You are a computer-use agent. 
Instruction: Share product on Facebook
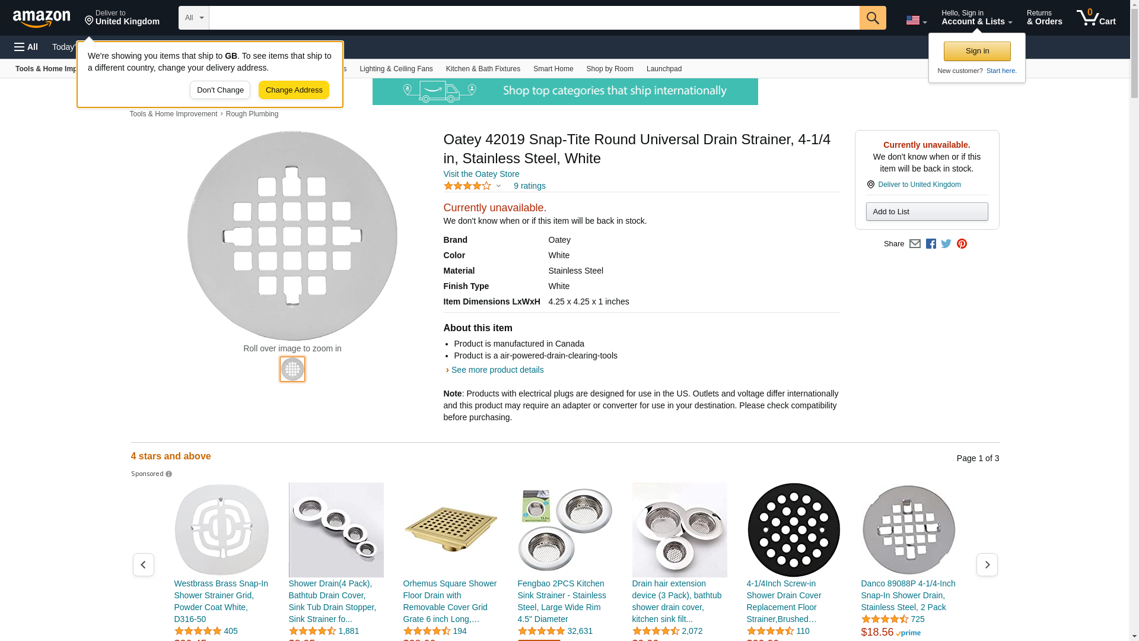(x=931, y=244)
